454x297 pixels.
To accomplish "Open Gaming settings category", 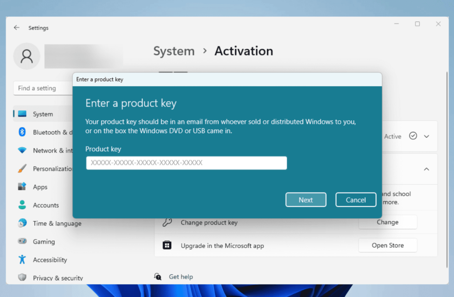I will click(43, 241).
